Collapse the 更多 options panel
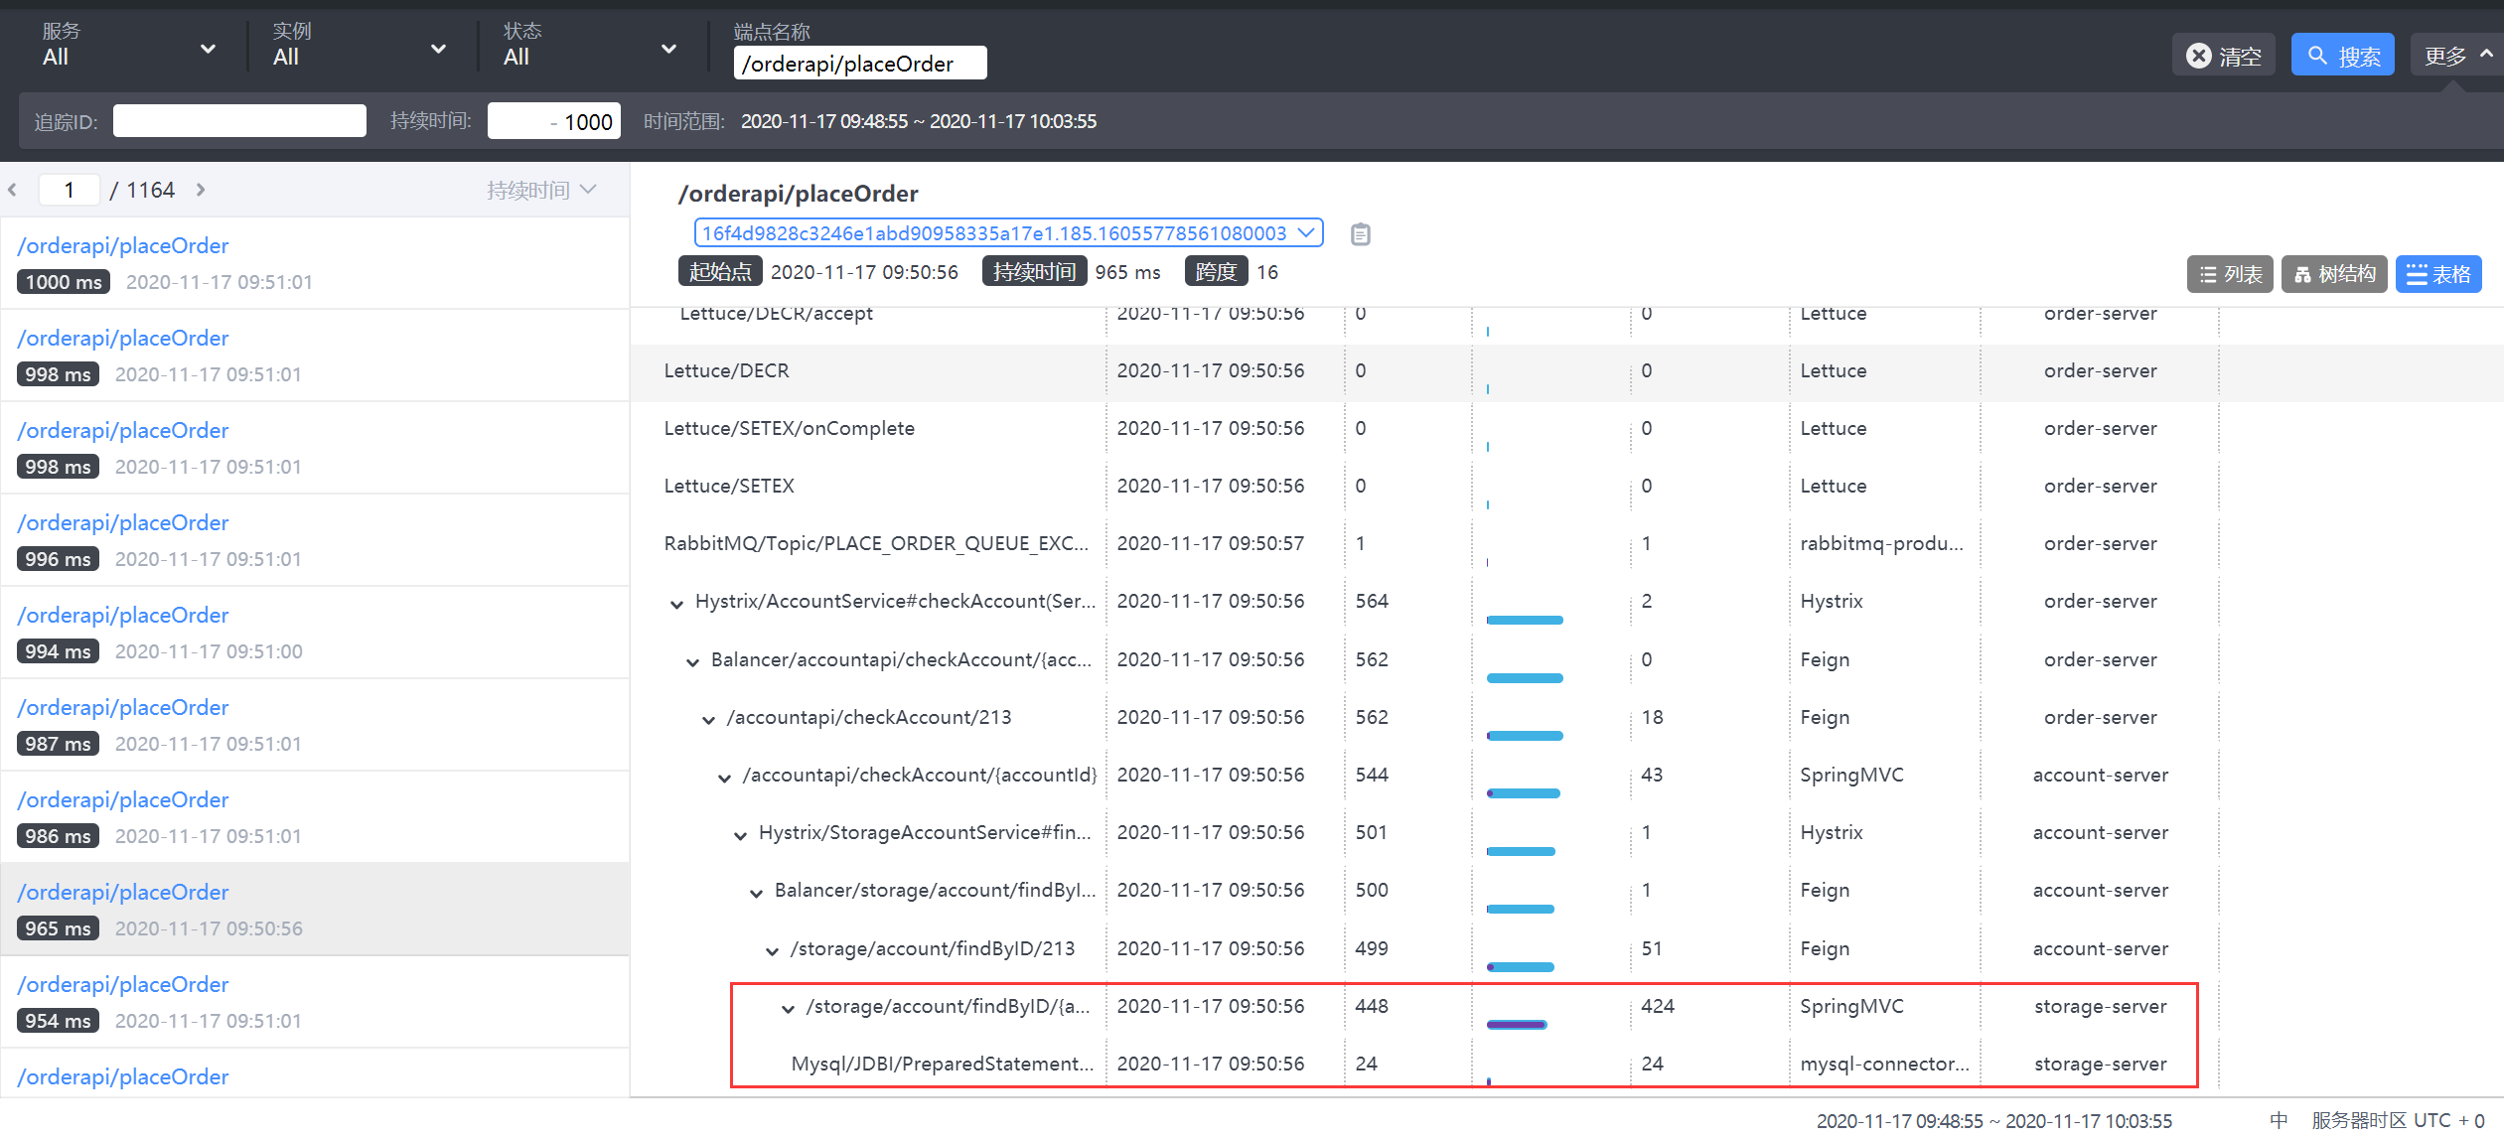Viewport: 2504px width, 1139px height. (2455, 56)
